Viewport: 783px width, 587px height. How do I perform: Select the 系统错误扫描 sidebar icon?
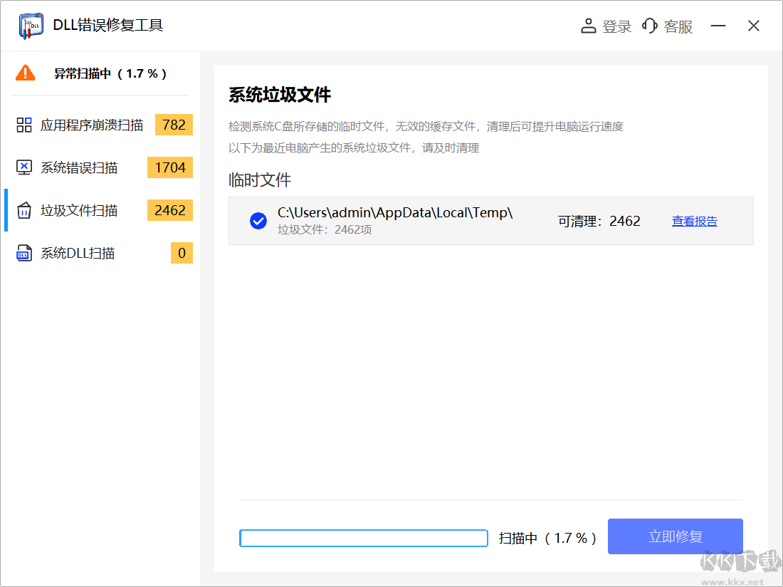point(23,167)
